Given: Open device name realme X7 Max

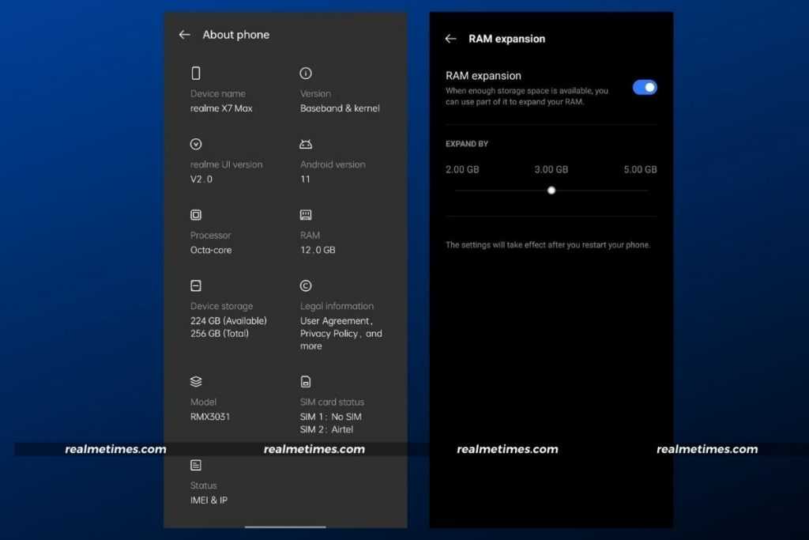Looking at the screenshot, I should tap(221, 108).
